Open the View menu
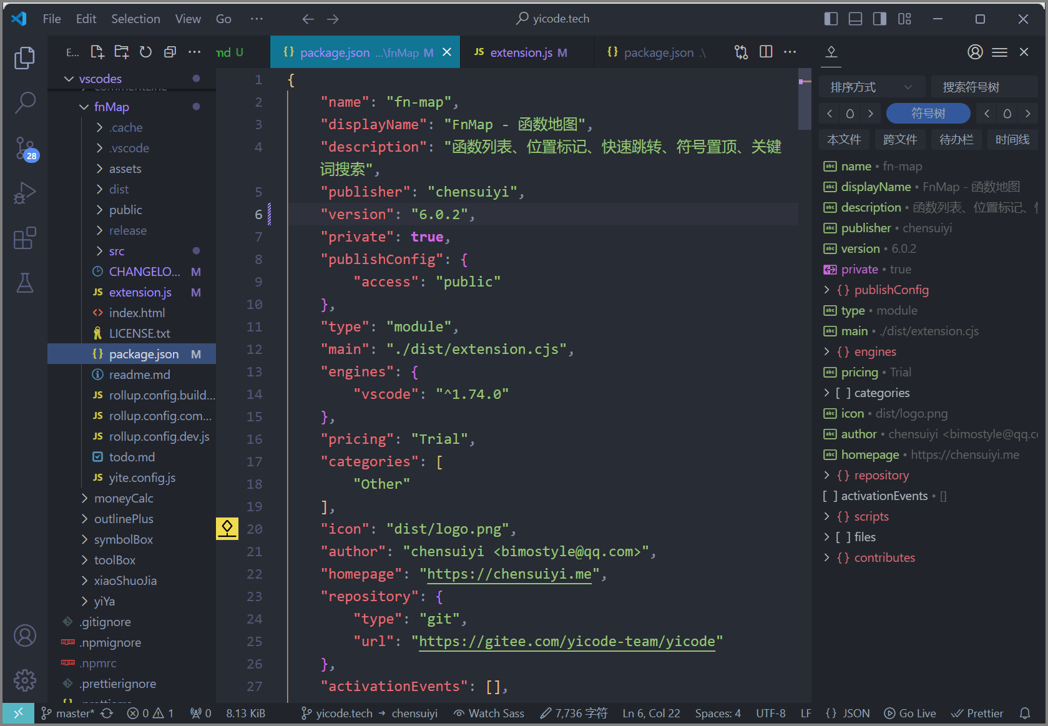Viewport: 1048px width, 726px height. point(188,19)
